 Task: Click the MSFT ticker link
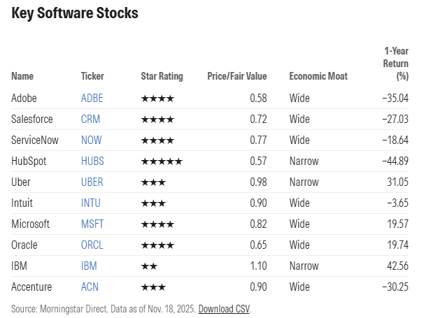(92, 224)
